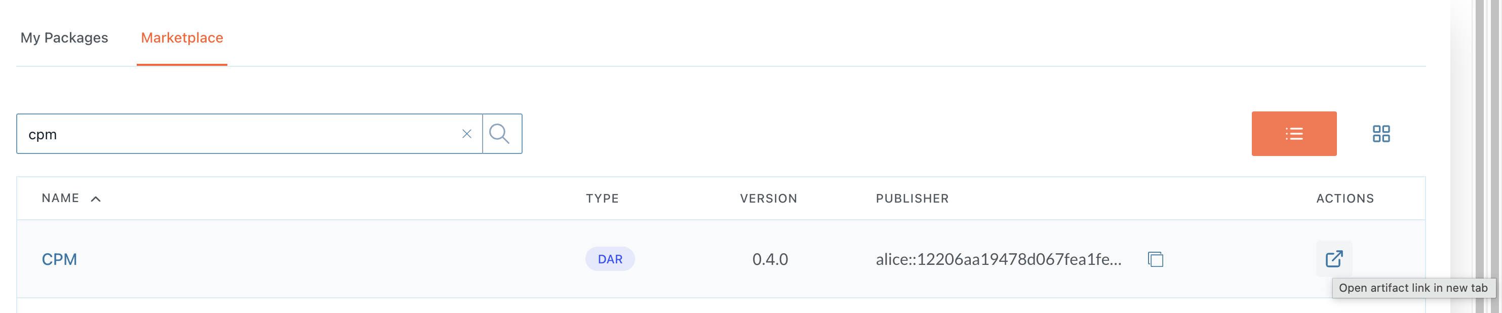Click the DAR type badge
The width and height of the screenshot is (1502, 313).
click(x=610, y=259)
